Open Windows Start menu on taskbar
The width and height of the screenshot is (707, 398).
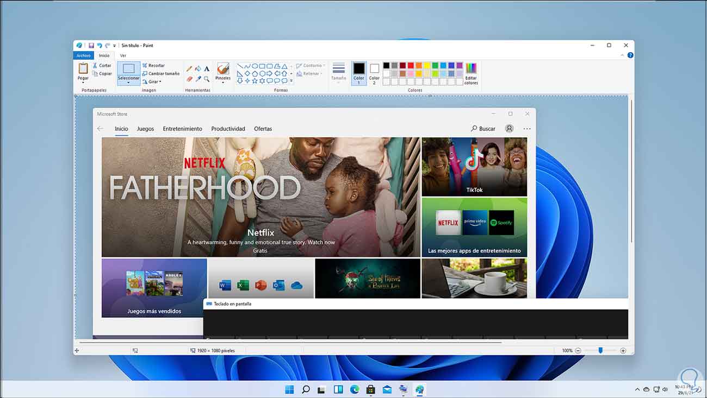[289, 389]
